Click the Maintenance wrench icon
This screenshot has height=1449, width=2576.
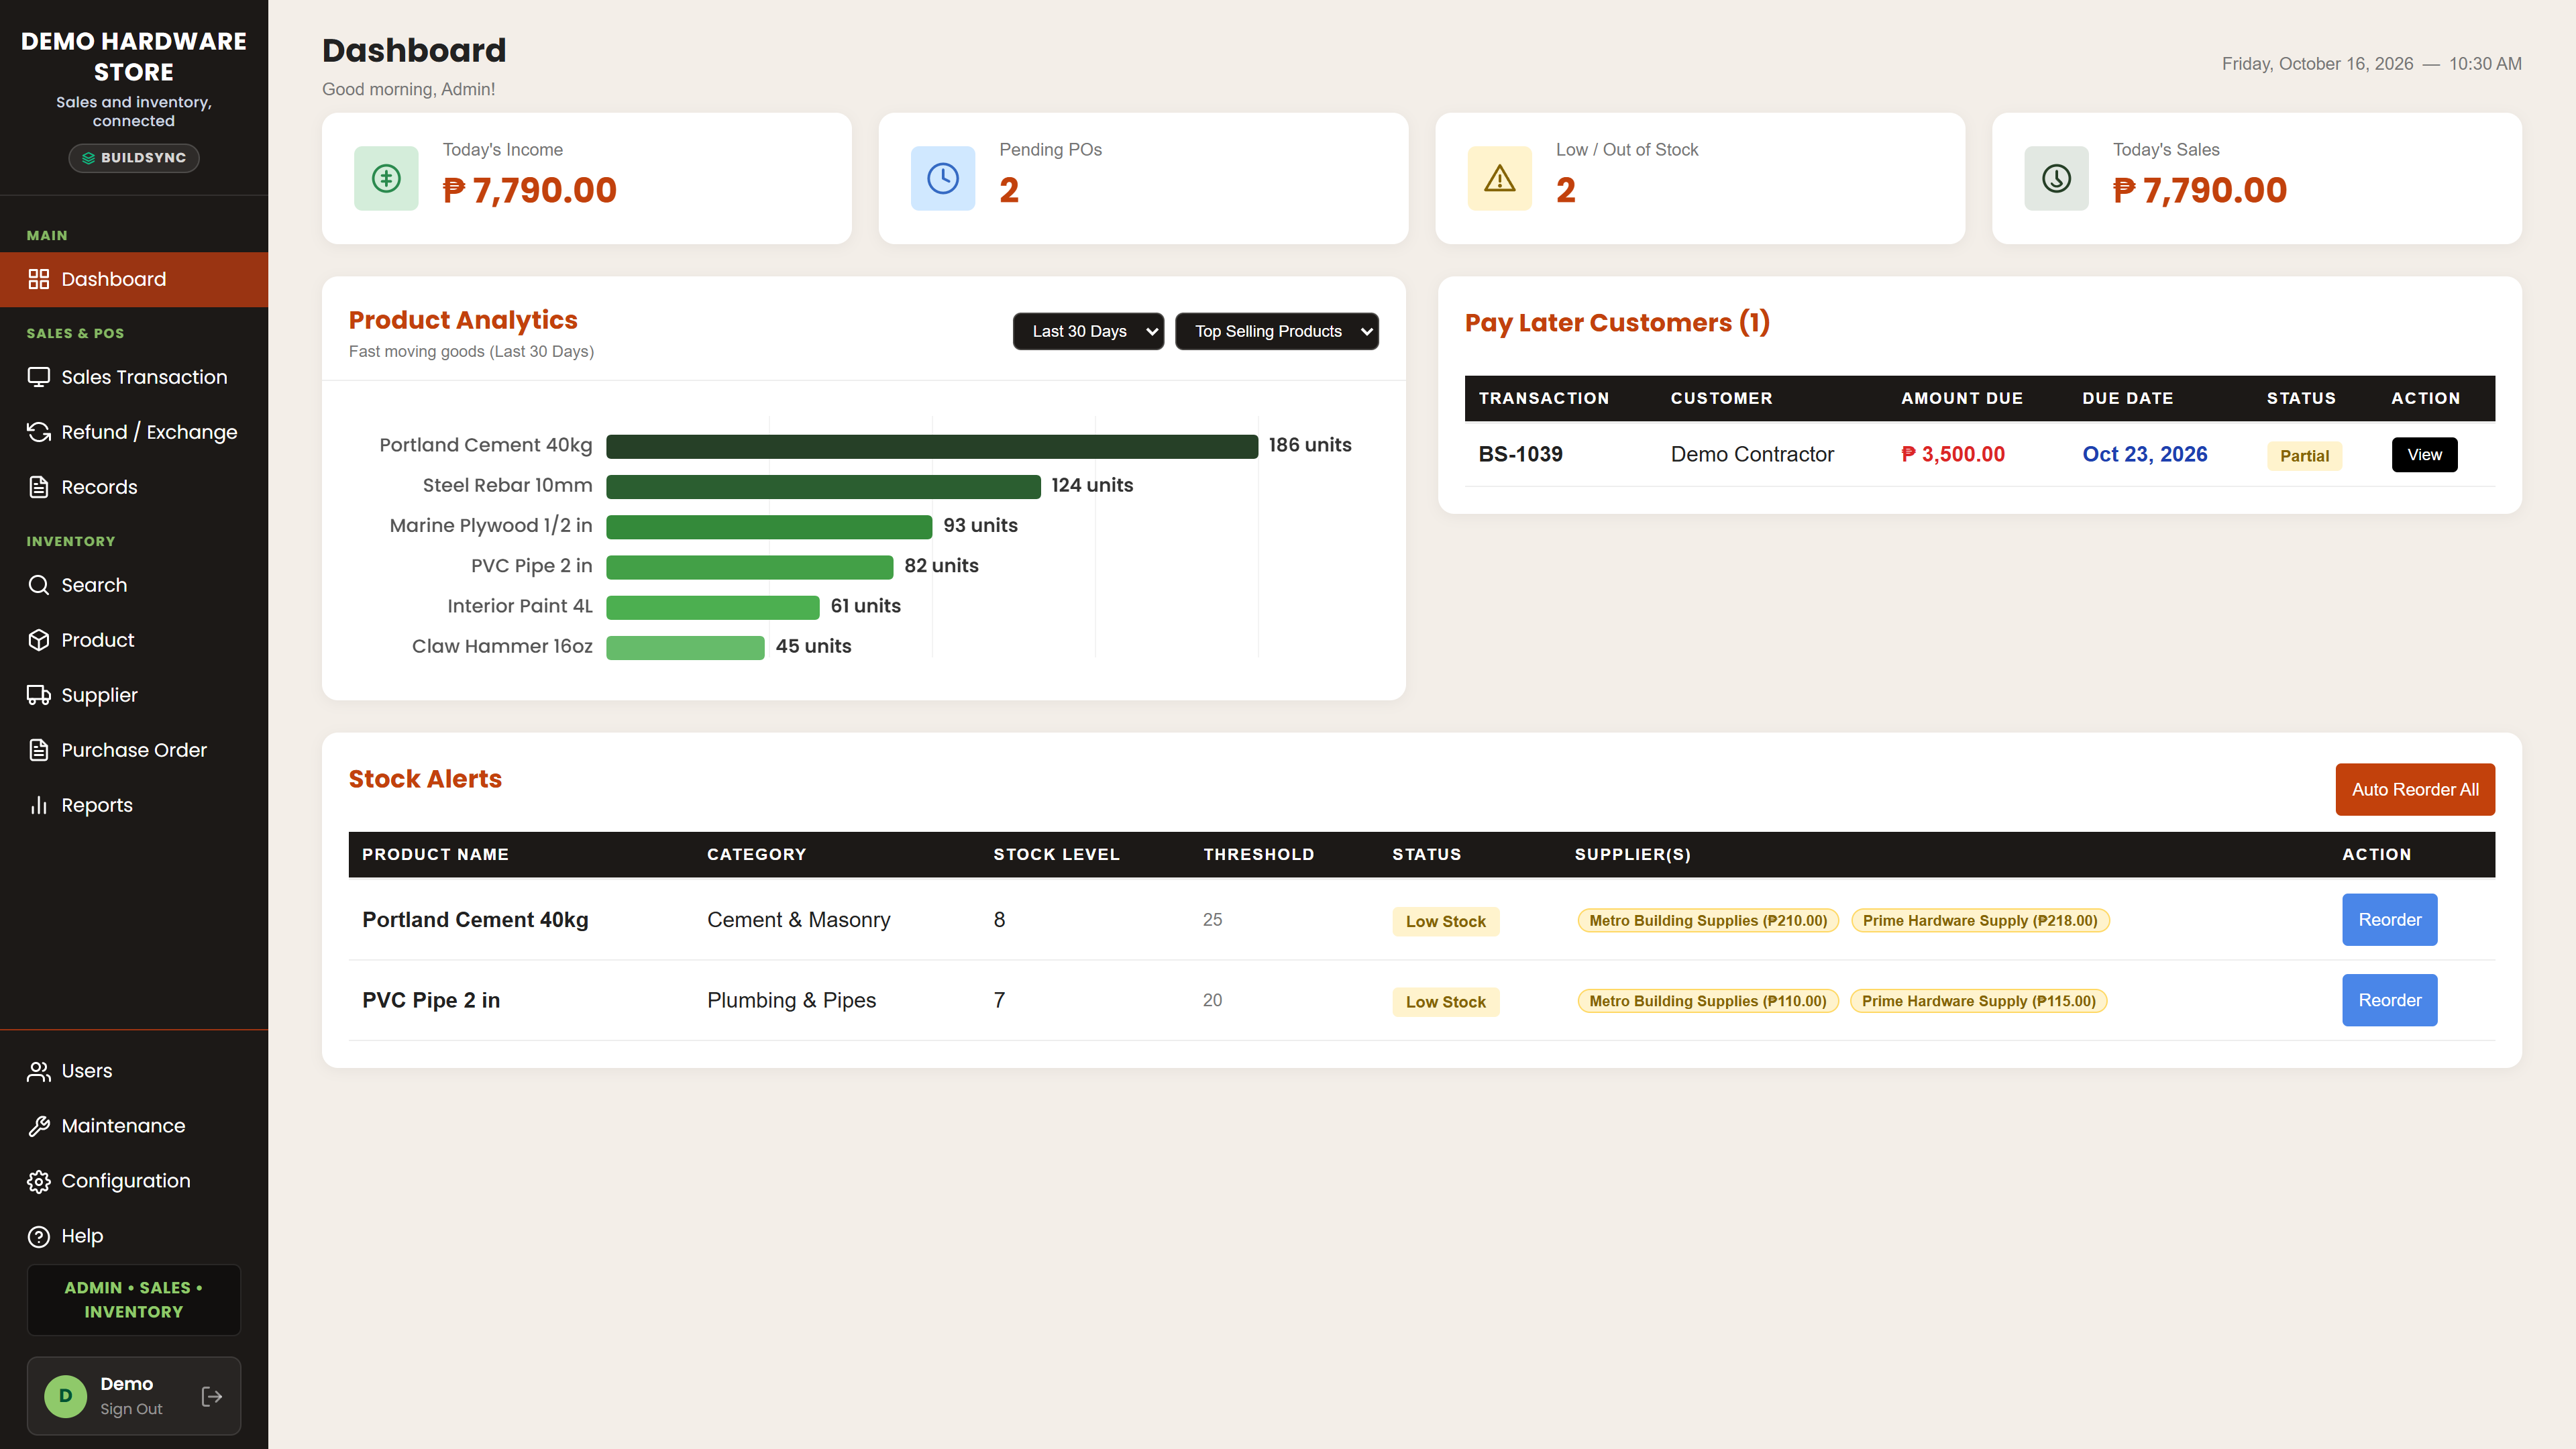tap(38, 1126)
